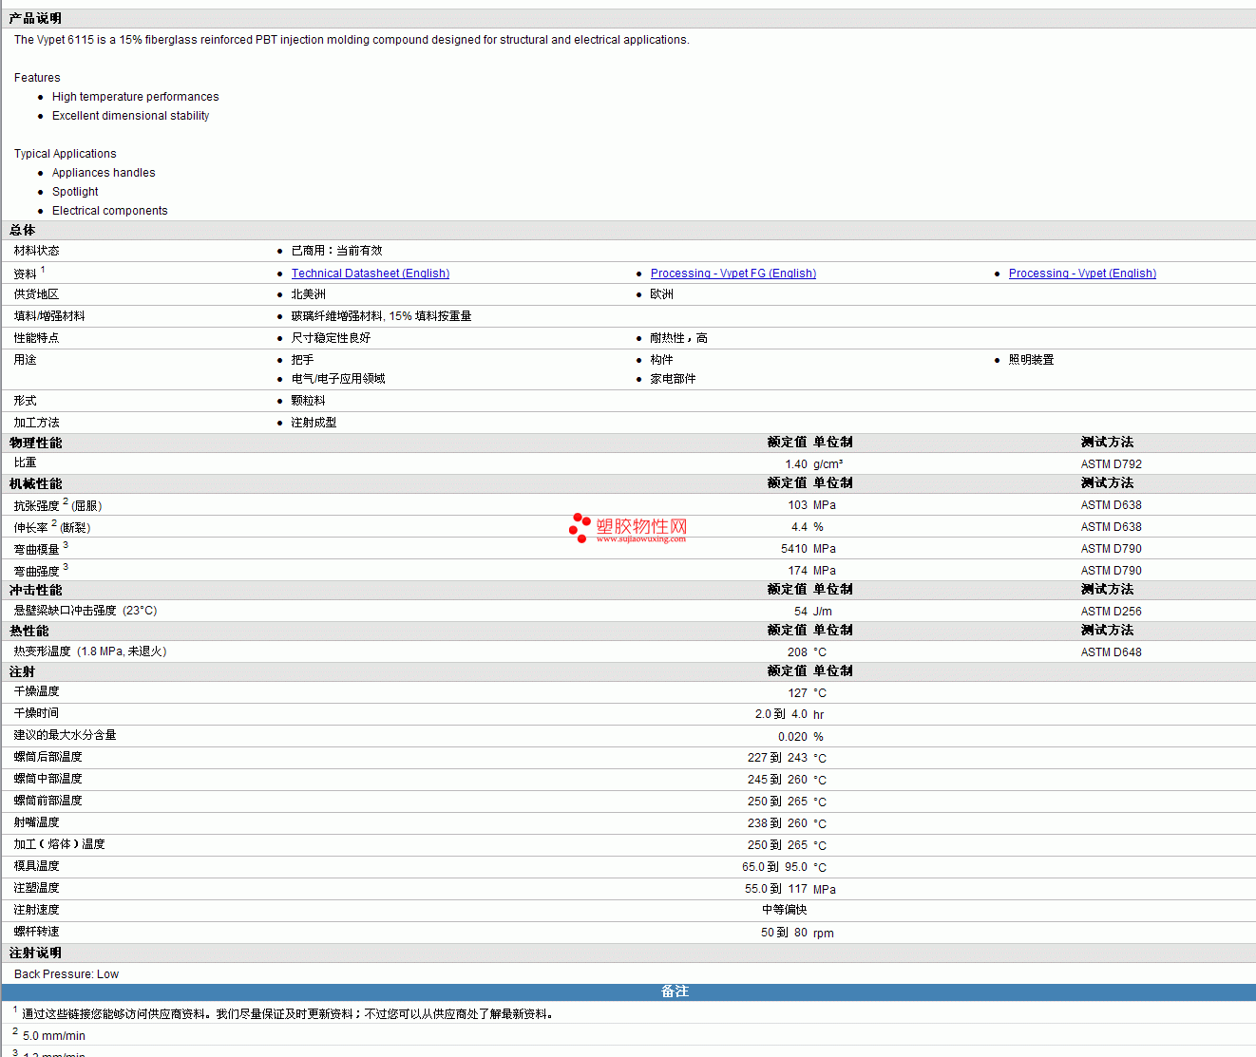Click the 'Back Pressure: Low' note
1256x1057 pixels.
point(67,974)
